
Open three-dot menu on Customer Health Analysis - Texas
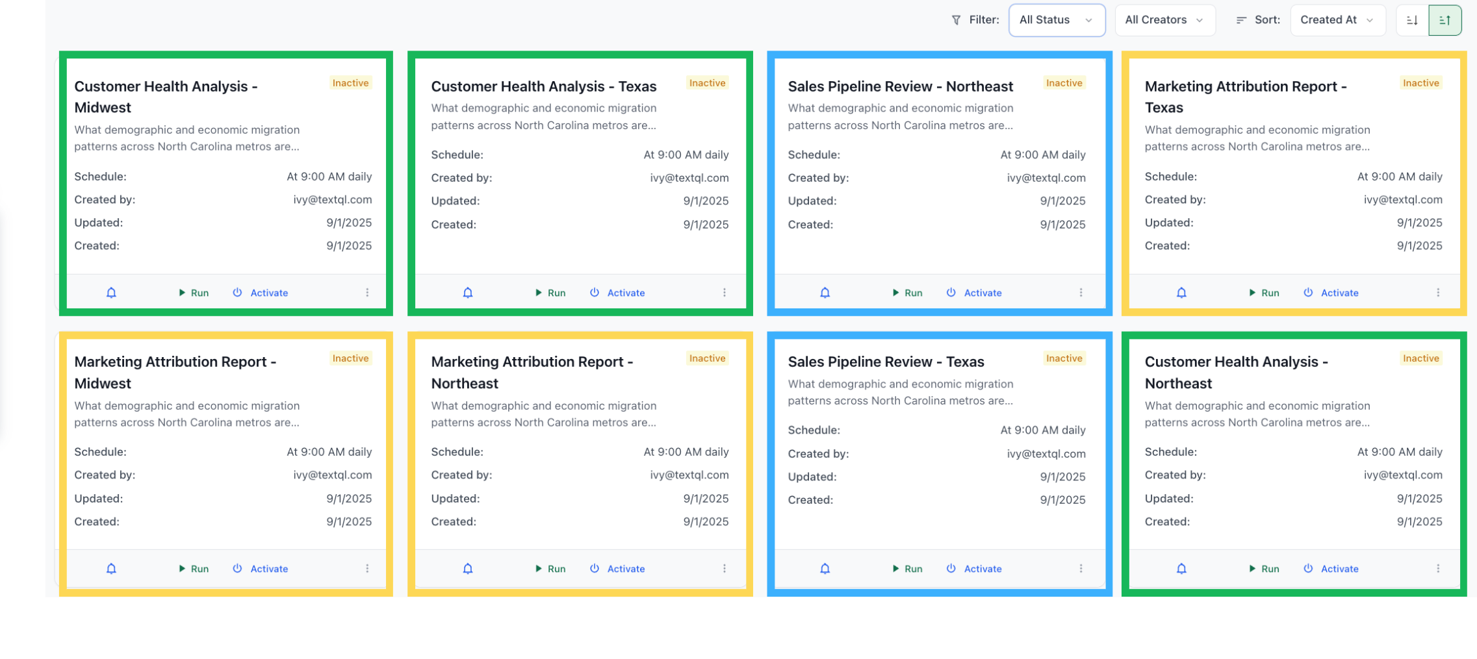tap(725, 293)
